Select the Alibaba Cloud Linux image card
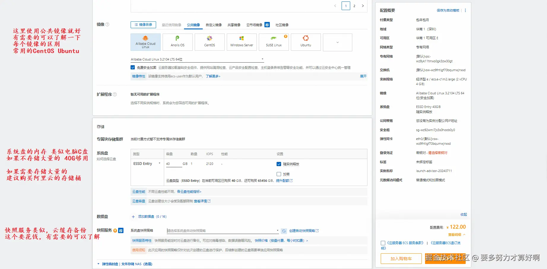 145,42
